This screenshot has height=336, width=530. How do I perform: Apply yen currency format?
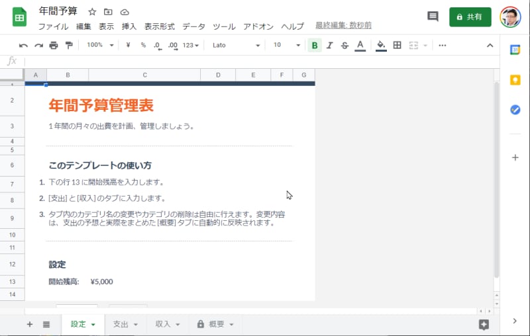point(128,45)
